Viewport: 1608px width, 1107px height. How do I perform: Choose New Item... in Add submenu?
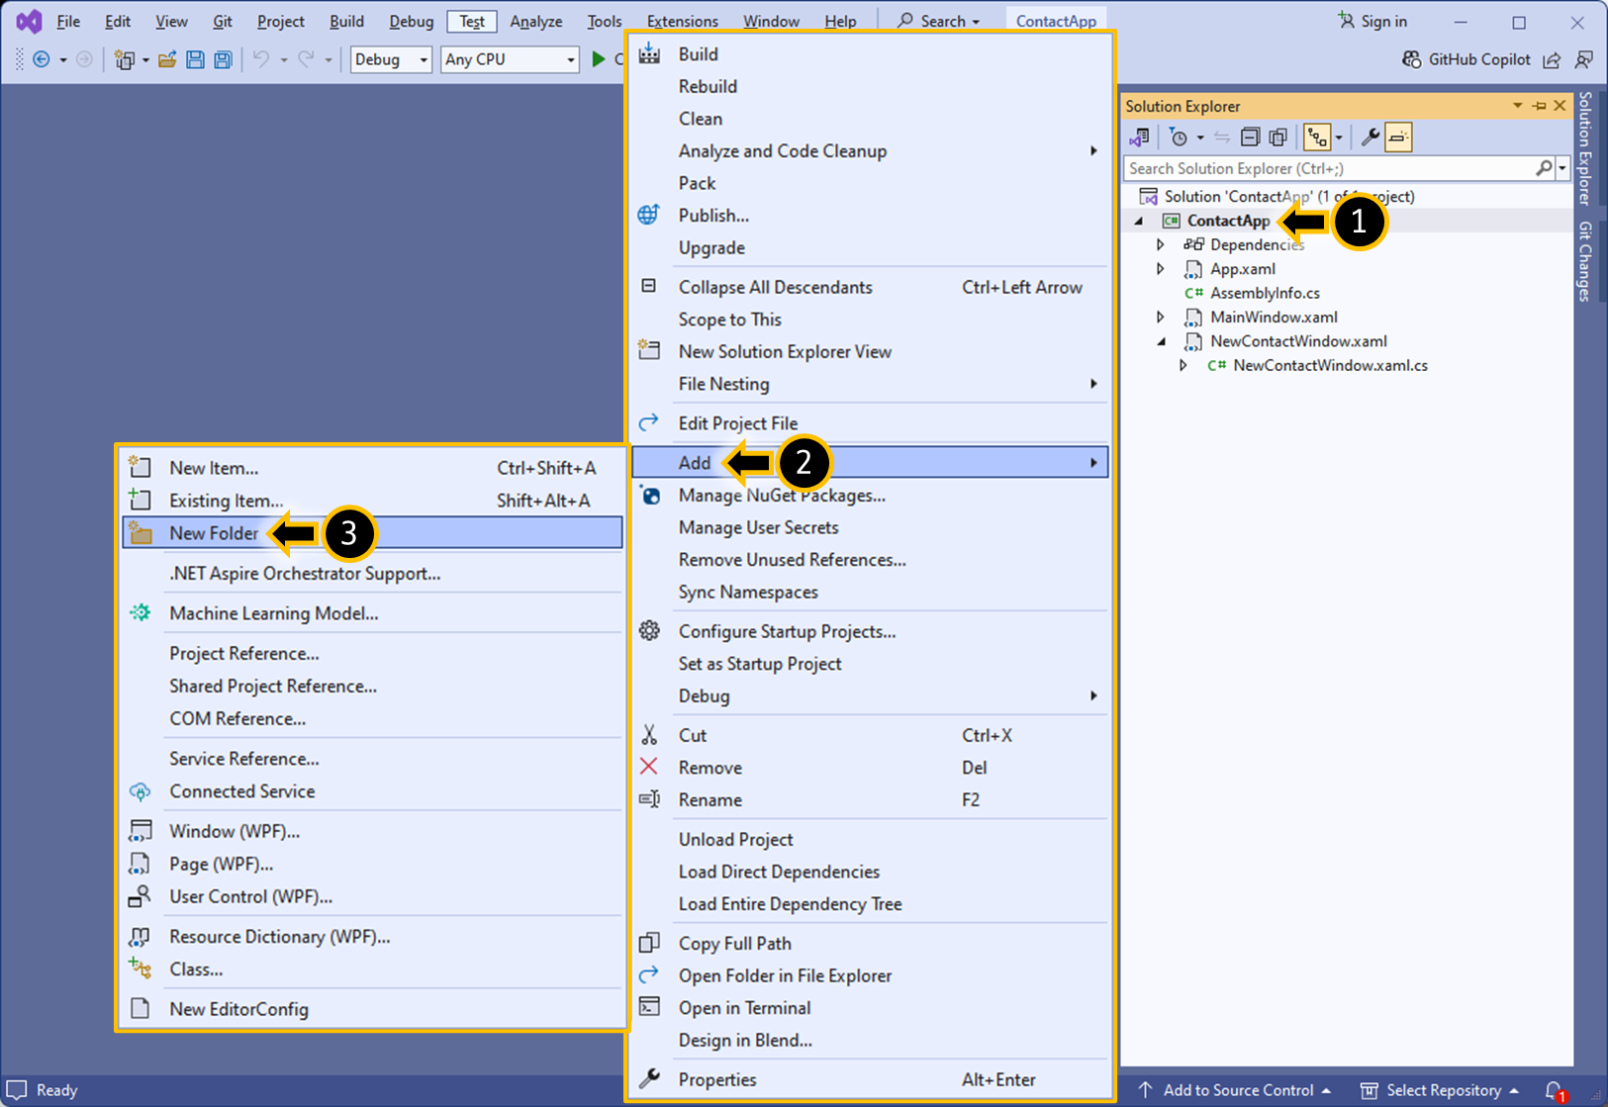[372, 468]
